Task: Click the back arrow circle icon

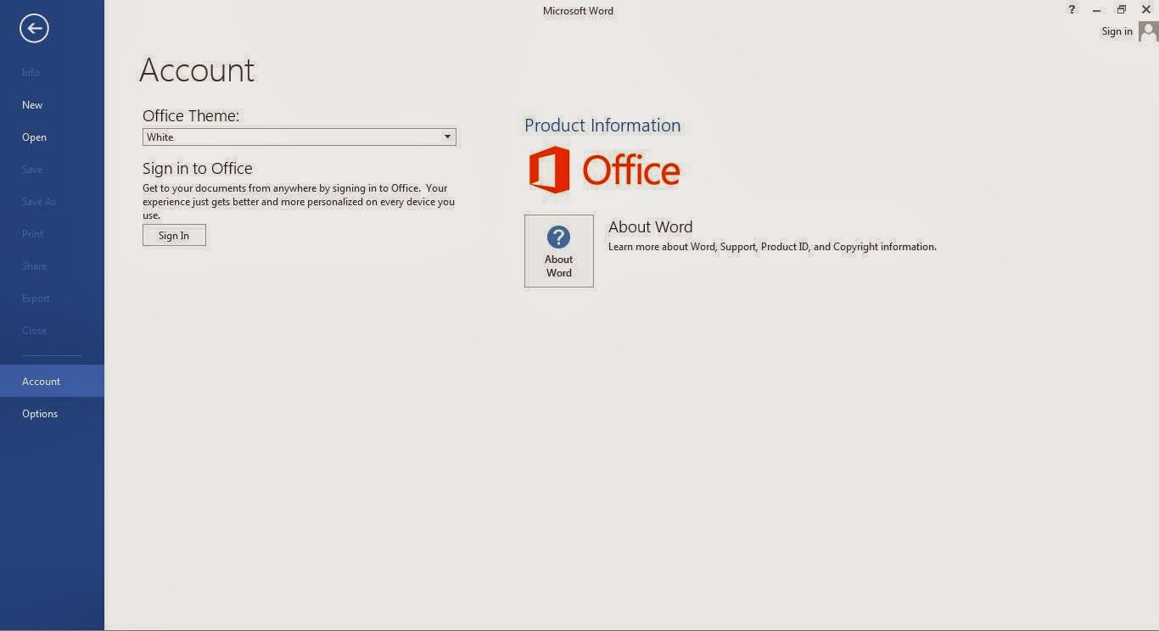Action: 34,29
